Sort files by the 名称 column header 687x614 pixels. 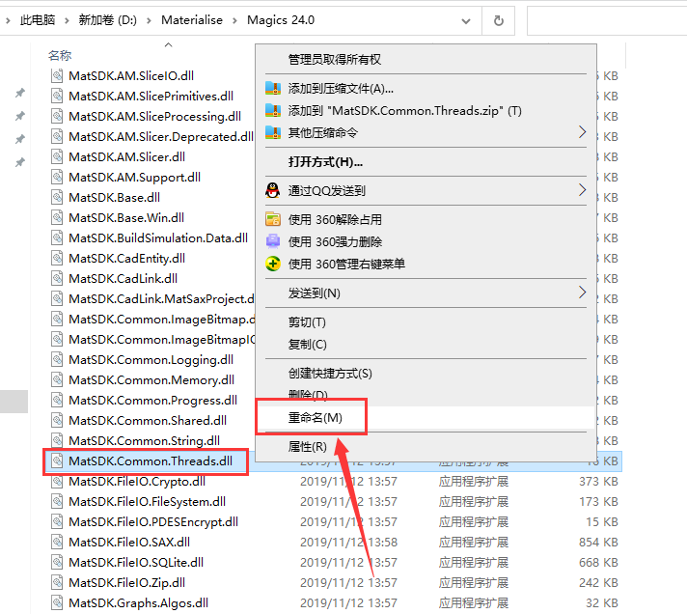pos(60,55)
